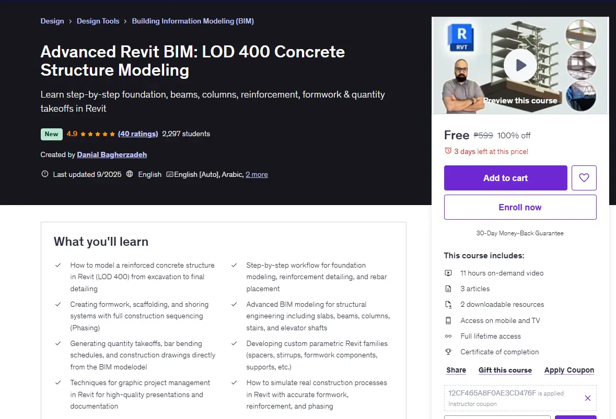616x419 pixels.
Task: Open the 40 ratings link
Action: click(138, 134)
